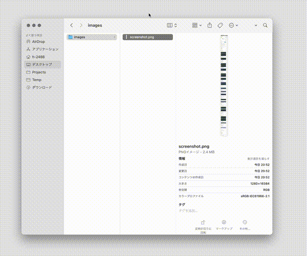307x256 pixels.
Task: Click the RGB color space value
Action: [x=266, y=190]
